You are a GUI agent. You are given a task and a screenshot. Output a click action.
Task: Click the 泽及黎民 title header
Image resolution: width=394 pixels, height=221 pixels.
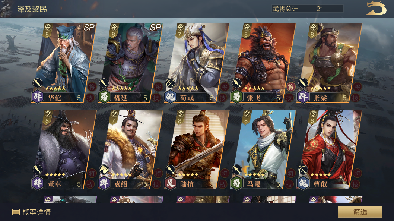32,9
